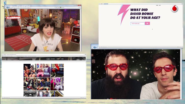Open photo of sleeping men on tube seats
The image size is (185, 104).
click(44, 84)
